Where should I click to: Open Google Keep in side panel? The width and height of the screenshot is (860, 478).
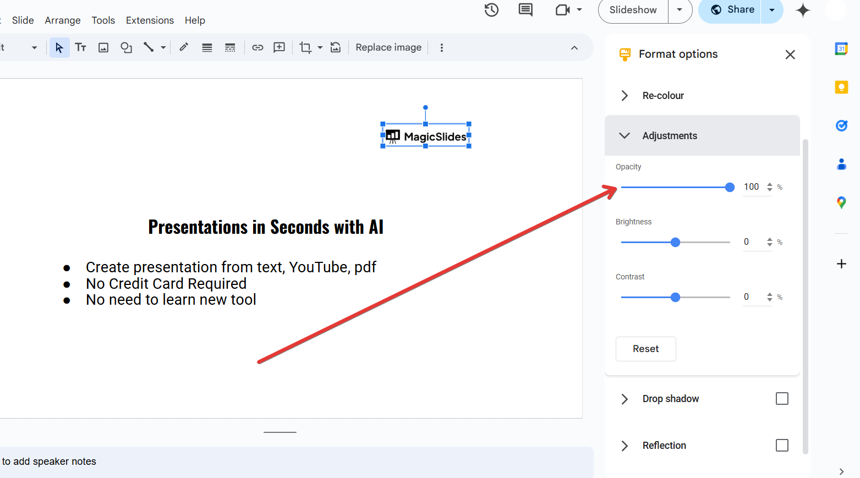click(841, 87)
